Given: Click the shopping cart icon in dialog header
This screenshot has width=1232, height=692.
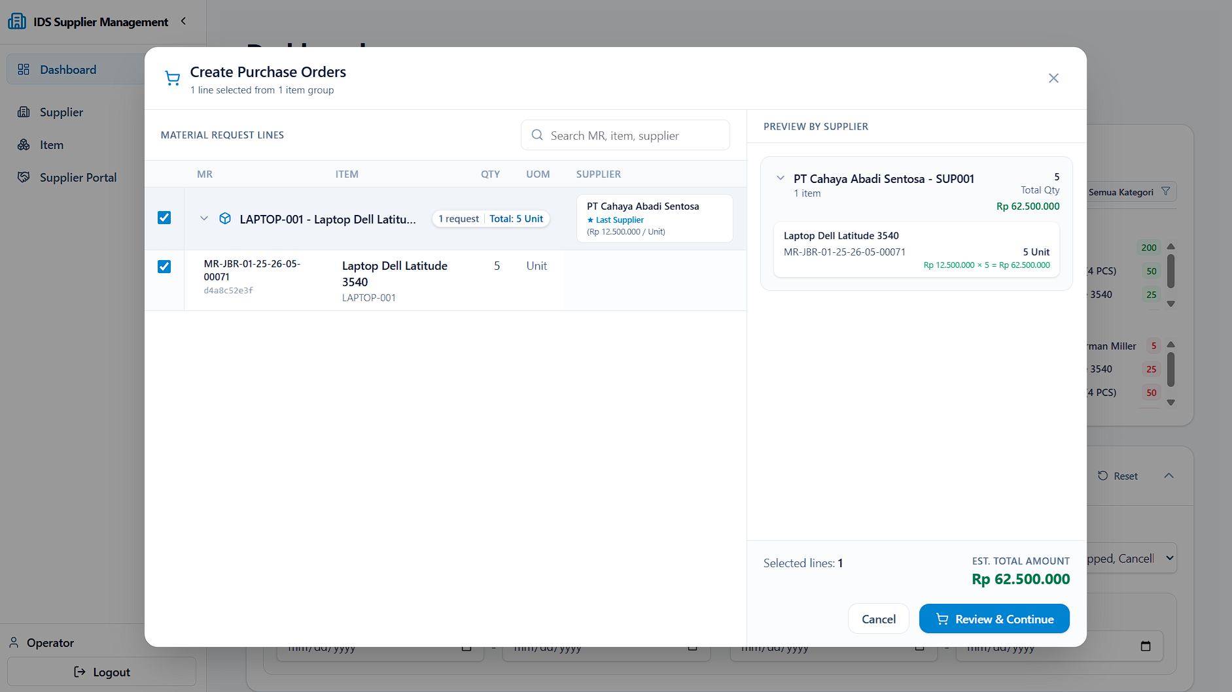Looking at the screenshot, I should click(172, 78).
